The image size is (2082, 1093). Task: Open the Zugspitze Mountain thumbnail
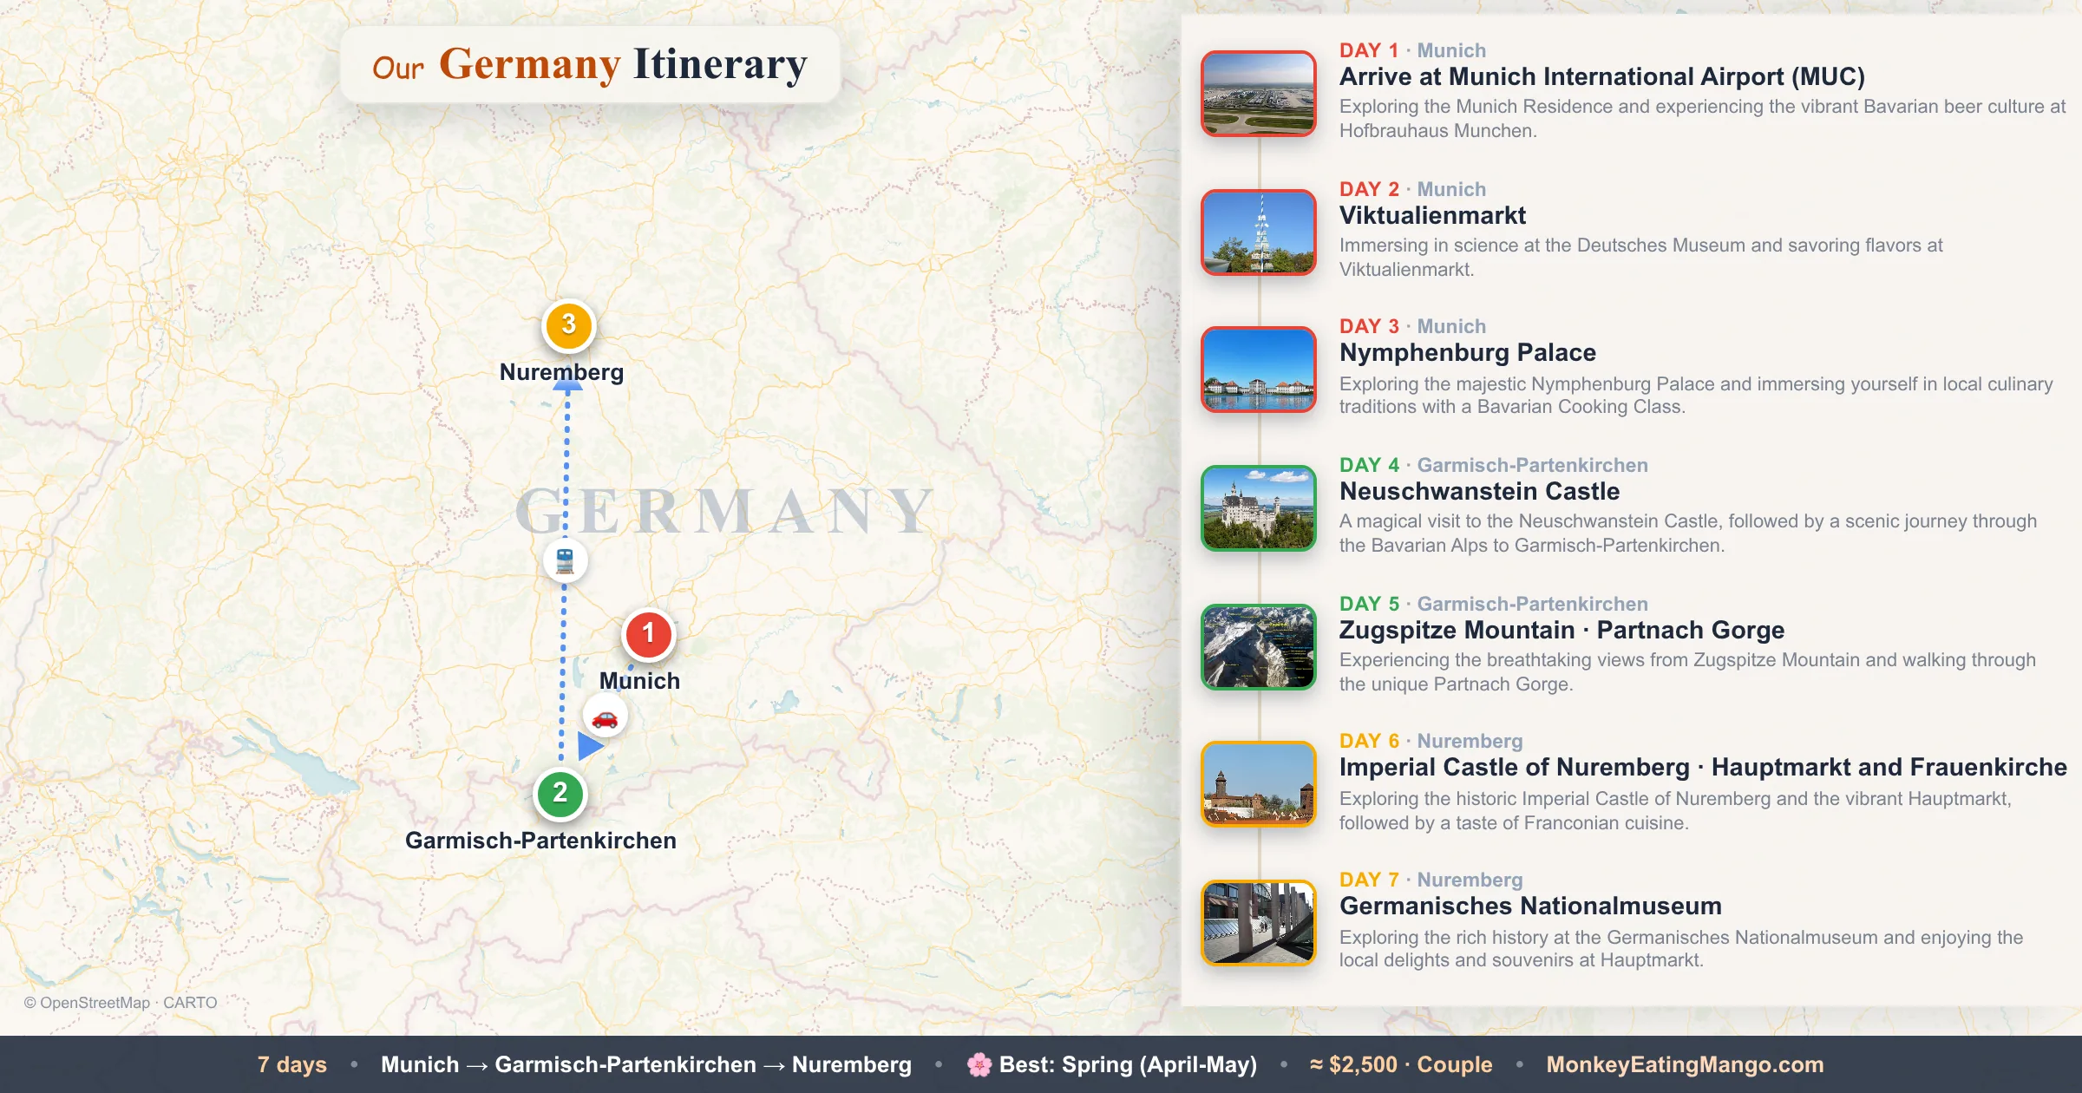click(1258, 647)
